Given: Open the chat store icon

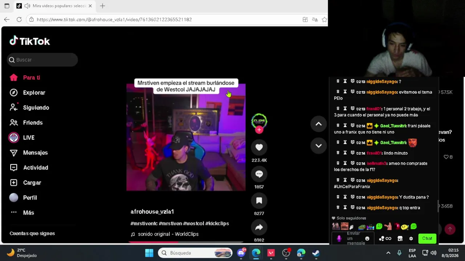Looking at the screenshot, I should point(400,239).
